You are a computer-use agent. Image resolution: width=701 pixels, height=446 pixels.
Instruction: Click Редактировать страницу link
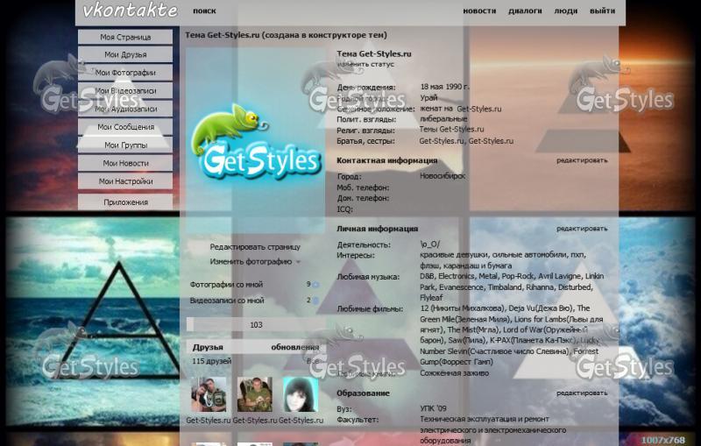point(254,247)
